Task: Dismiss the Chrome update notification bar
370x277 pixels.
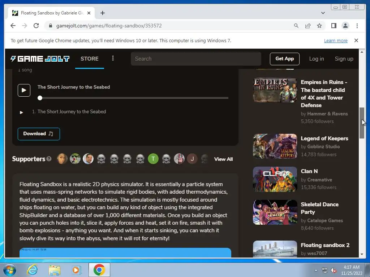Action: (x=356, y=40)
